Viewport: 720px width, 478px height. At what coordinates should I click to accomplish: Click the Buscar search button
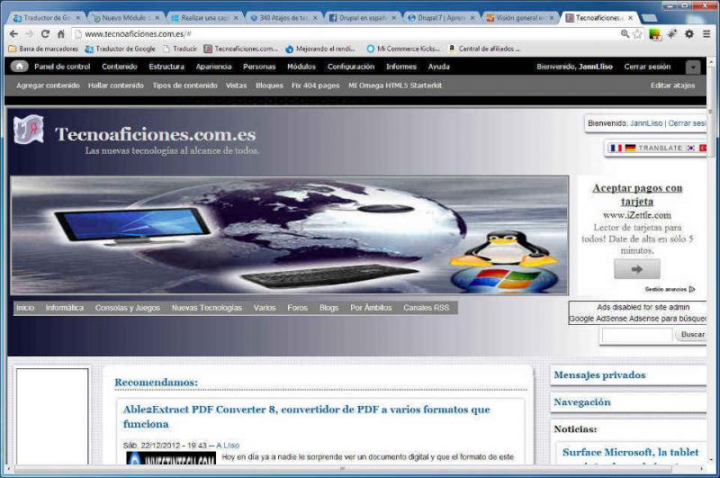tap(692, 335)
